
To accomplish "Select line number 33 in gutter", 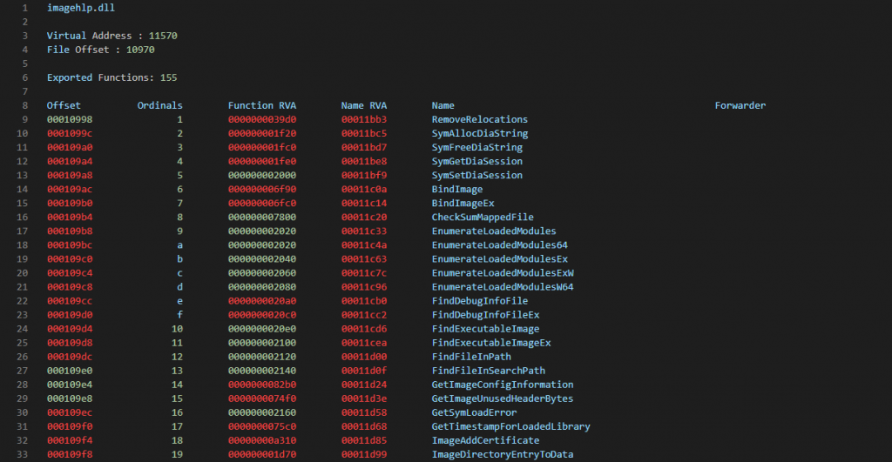I will [22, 455].
